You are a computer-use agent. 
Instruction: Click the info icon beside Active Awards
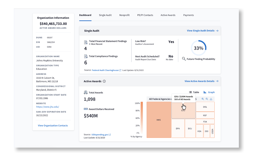(104, 81)
